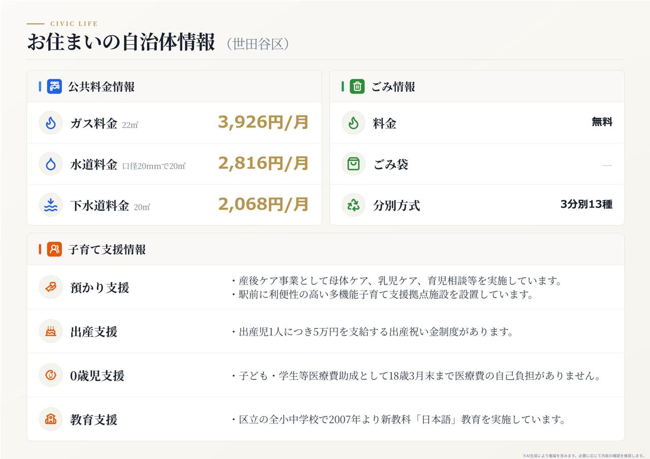Click the 無料 garbage fee value
This screenshot has height=459, width=650.
602,122
